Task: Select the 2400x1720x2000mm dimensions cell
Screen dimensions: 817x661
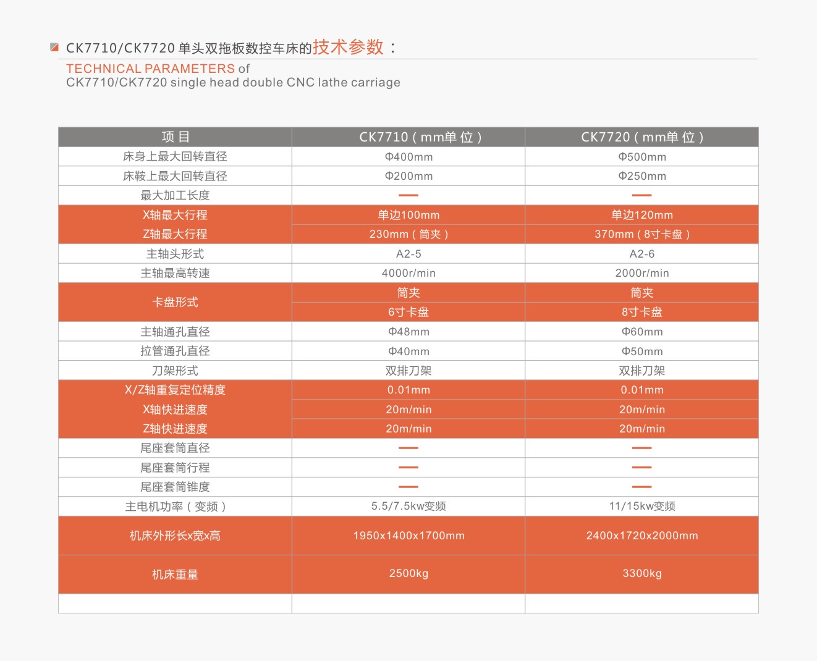Action: tap(642, 536)
